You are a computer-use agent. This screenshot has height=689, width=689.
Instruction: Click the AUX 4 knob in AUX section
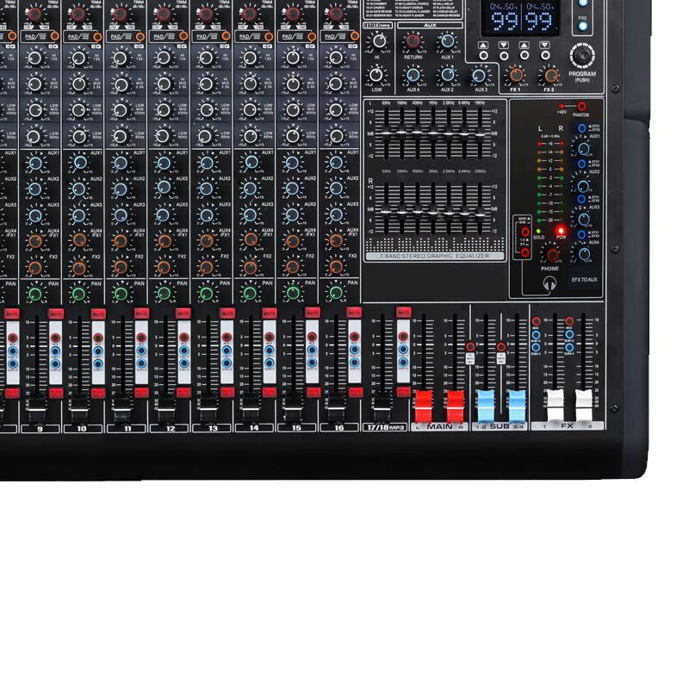point(413,75)
